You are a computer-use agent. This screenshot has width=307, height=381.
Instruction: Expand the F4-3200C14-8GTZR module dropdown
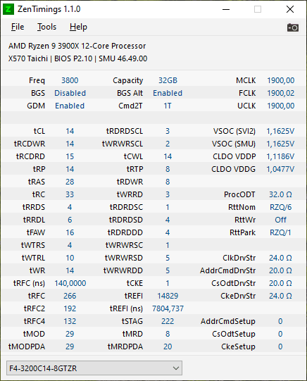[x=94, y=368]
